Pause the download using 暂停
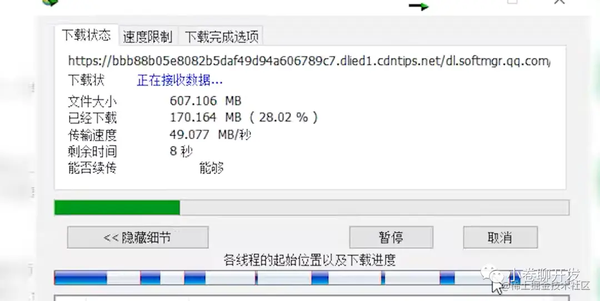 391,238
